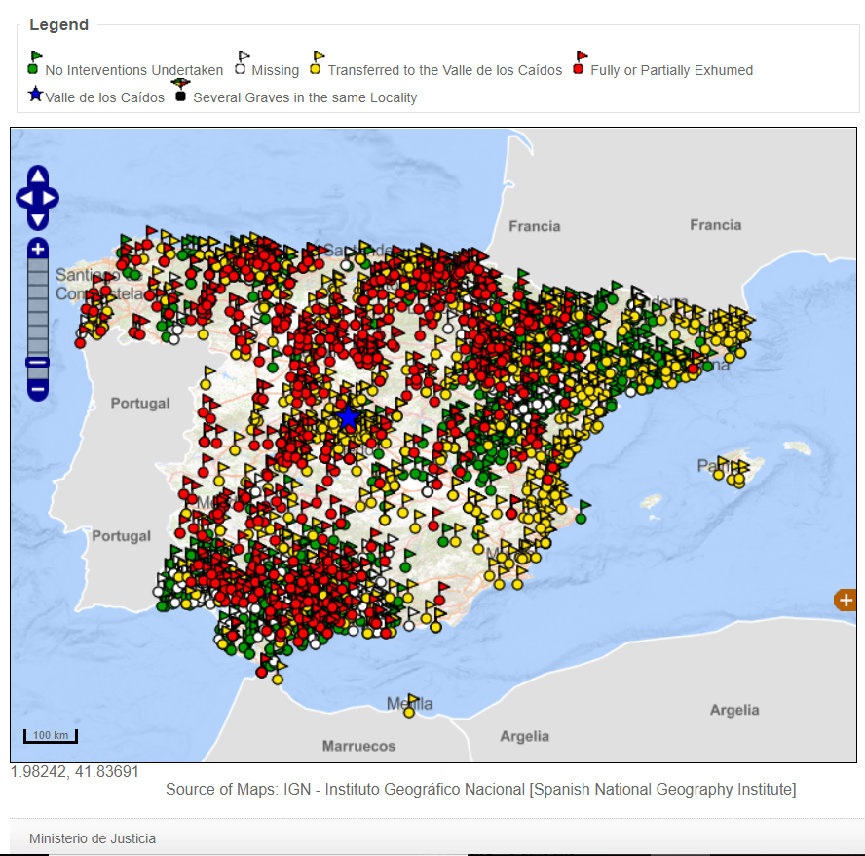Viewport: 865px width, 856px height.
Task: Zoom in with the plus button
Action: [37, 250]
